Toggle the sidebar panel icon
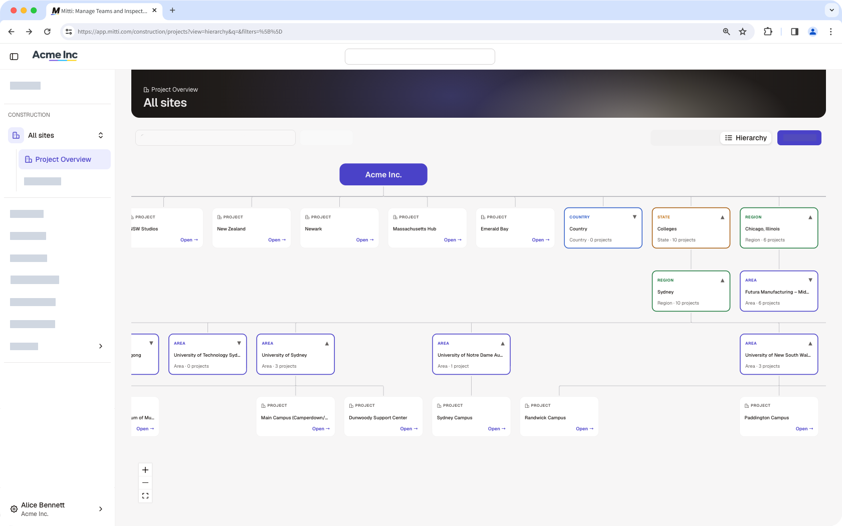Viewport: 842px width, 526px height. point(14,57)
